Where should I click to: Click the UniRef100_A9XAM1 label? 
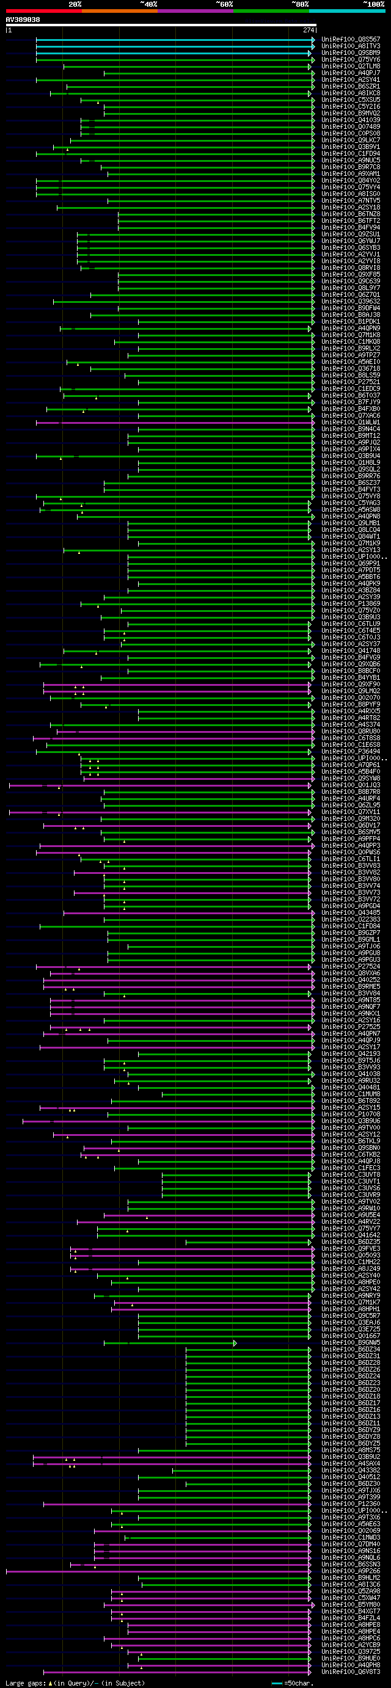pos(351,173)
